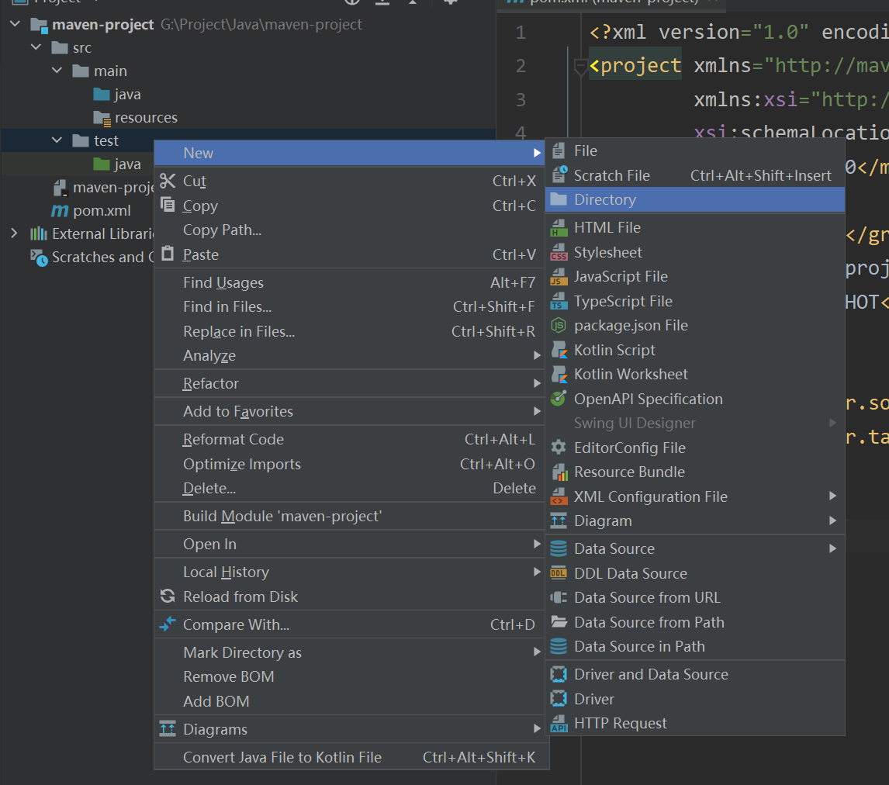Click the File icon in New submenu

[x=559, y=150]
